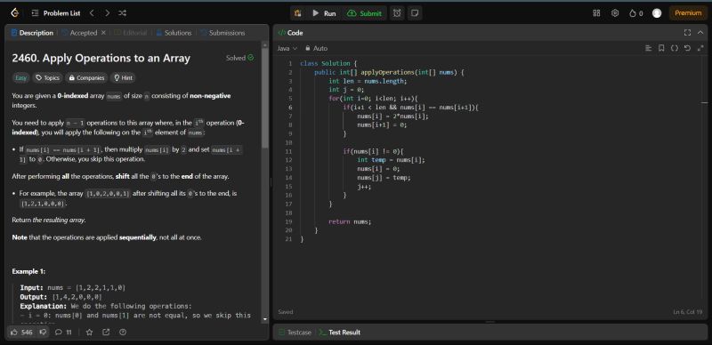Click the Ln 6, Col 19 status
This screenshot has height=345, width=712.
click(687, 312)
